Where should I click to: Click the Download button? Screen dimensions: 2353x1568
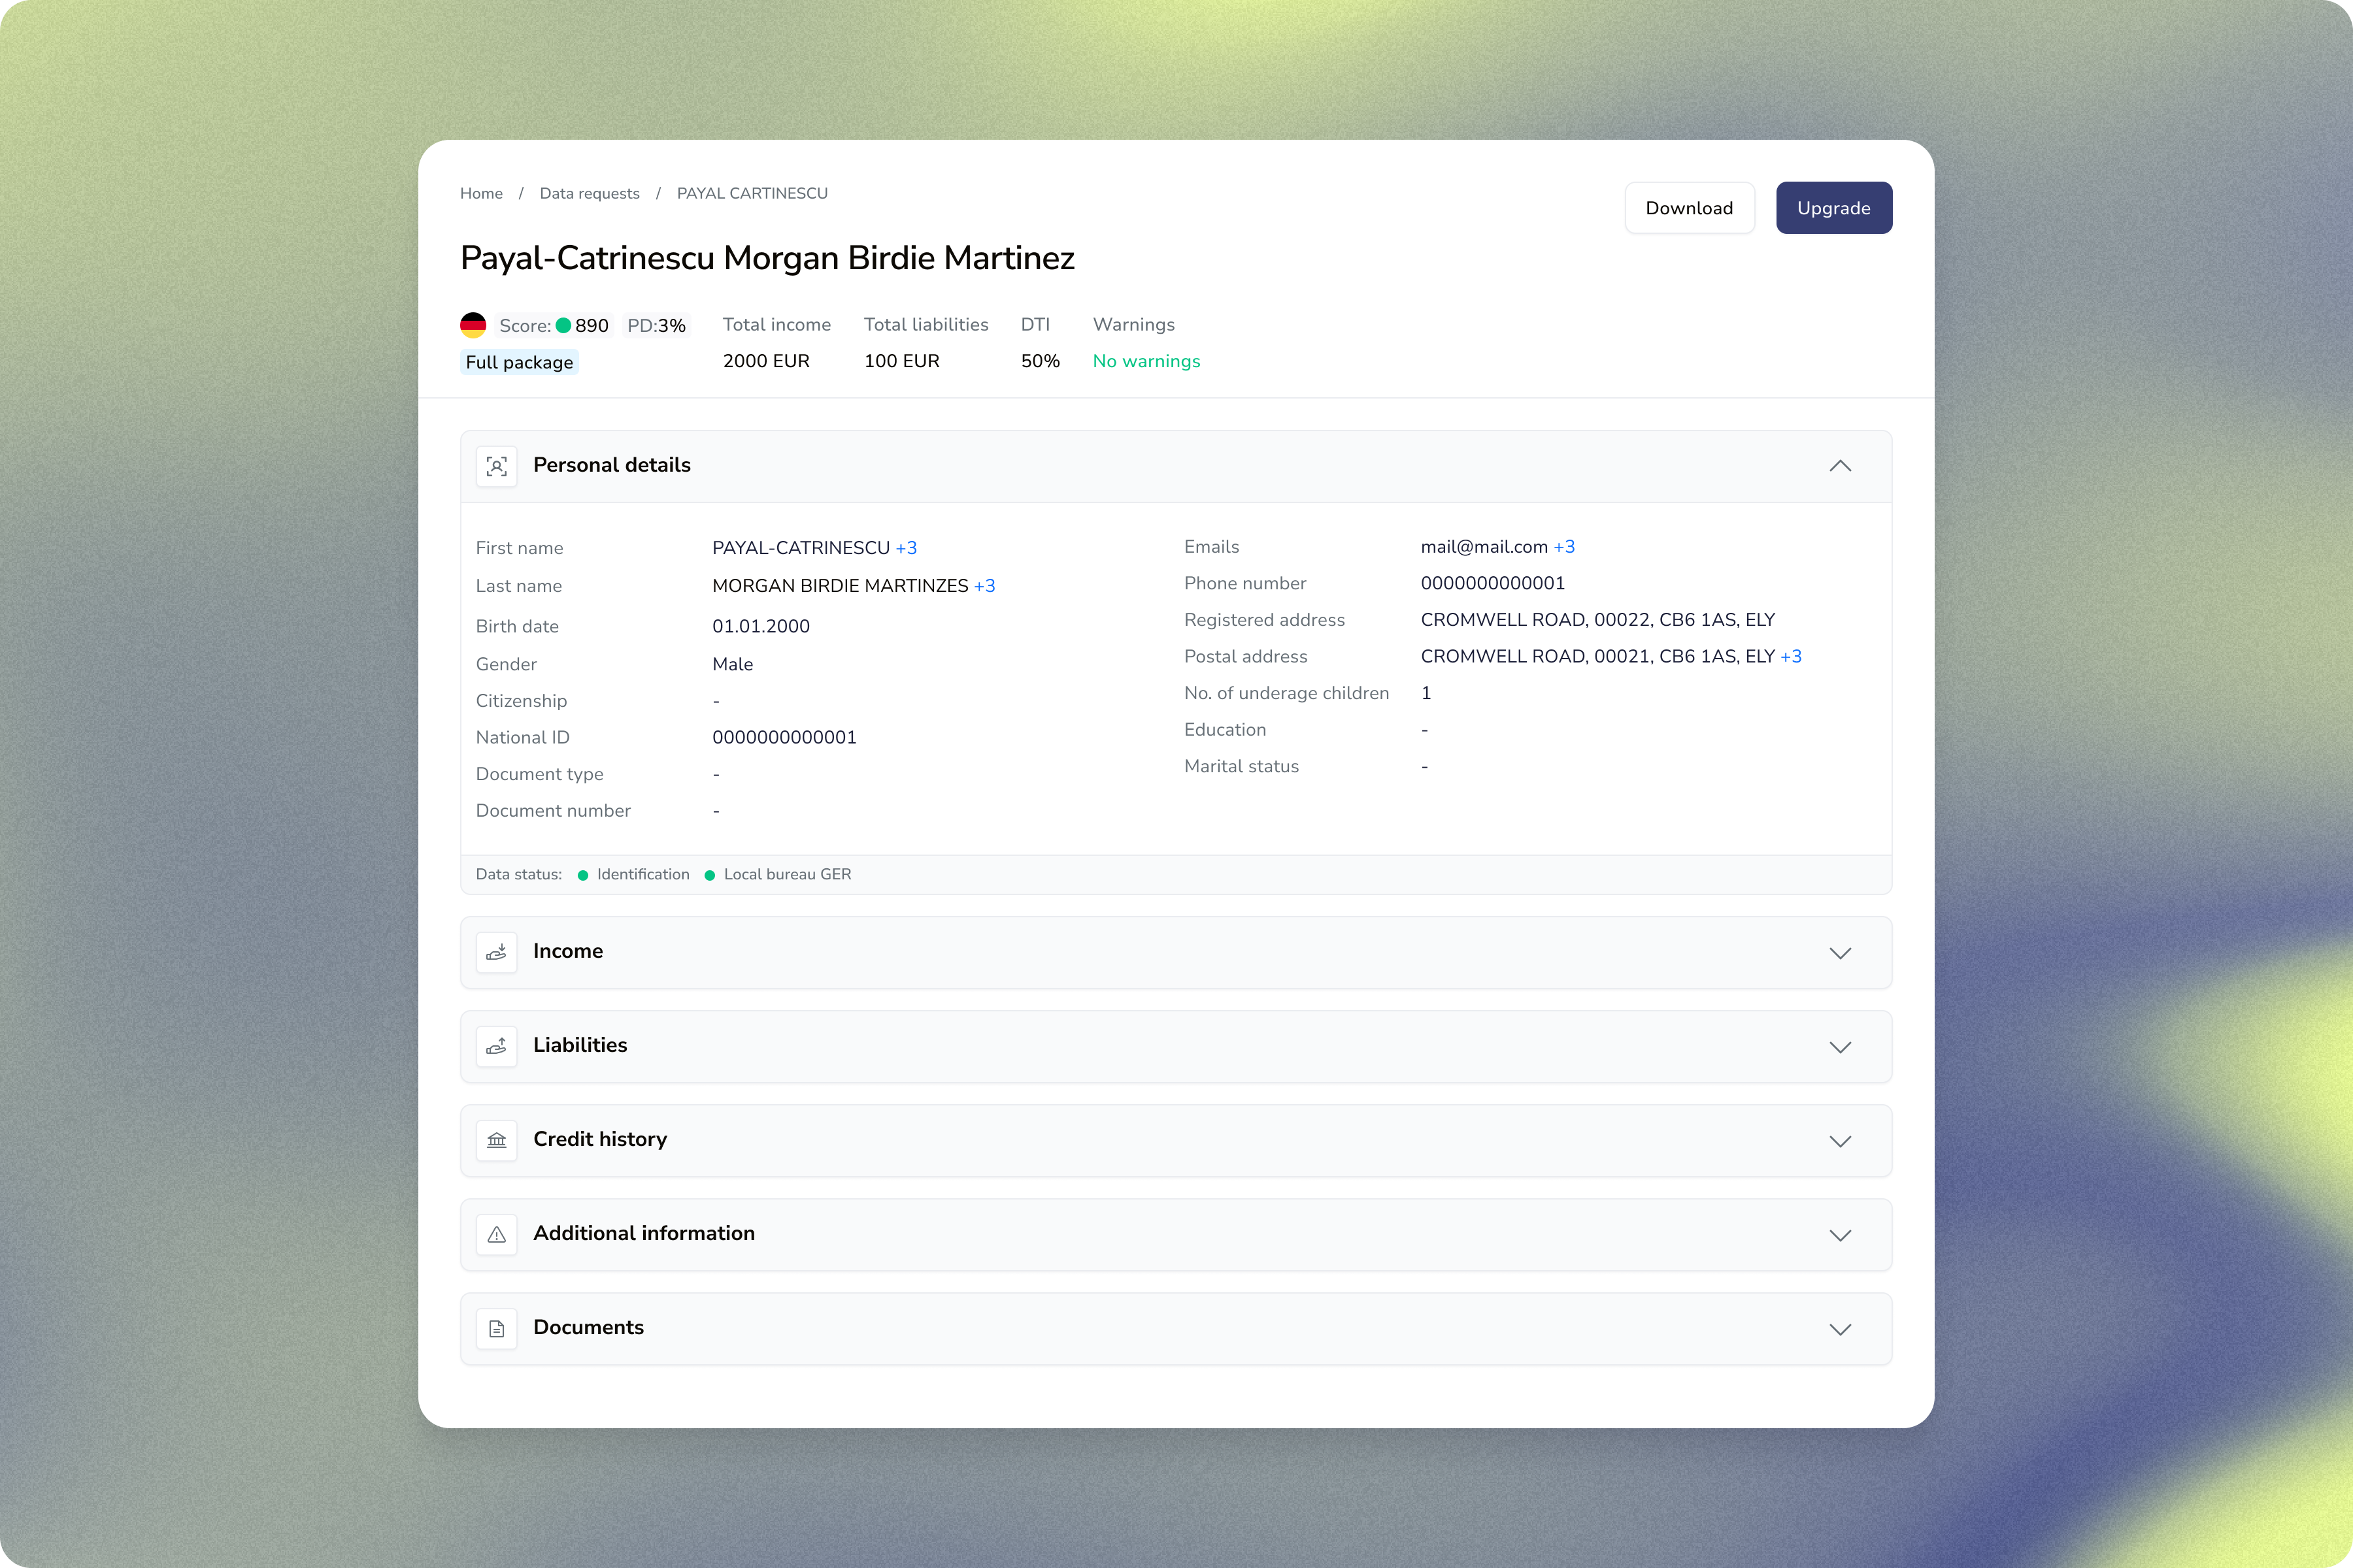pos(1689,208)
